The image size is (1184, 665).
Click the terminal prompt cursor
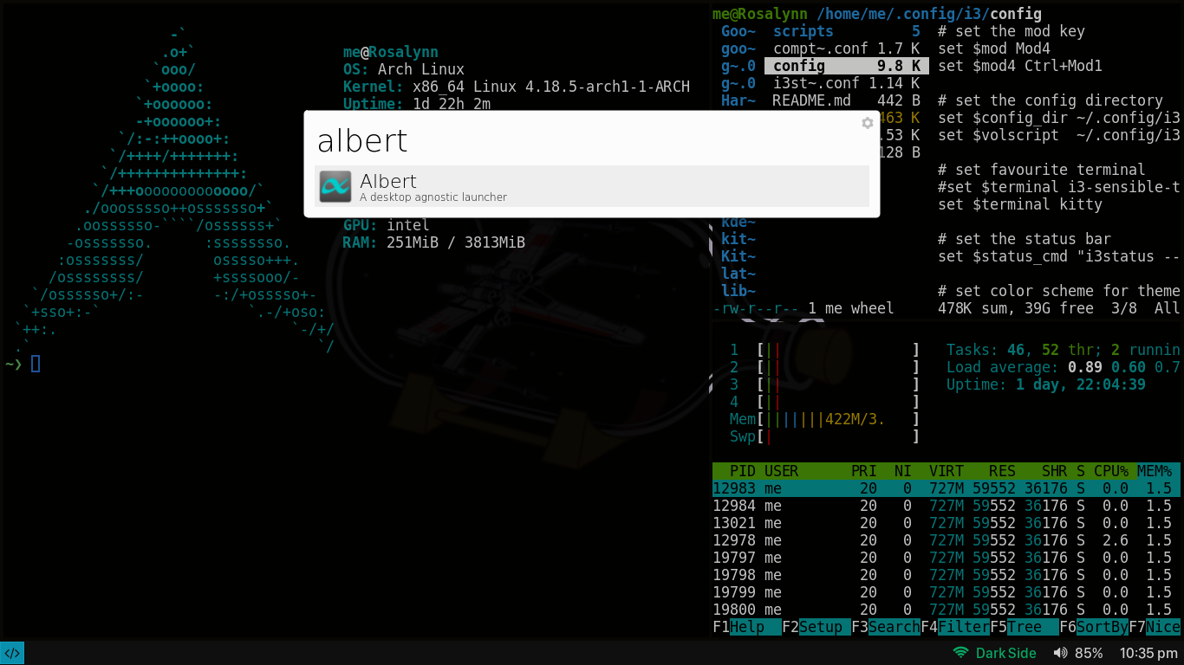click(36, 364)
